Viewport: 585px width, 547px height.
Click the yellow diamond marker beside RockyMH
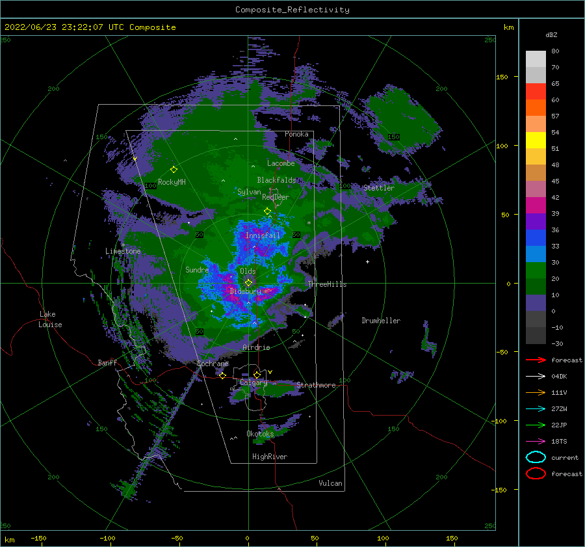(174, 170)
